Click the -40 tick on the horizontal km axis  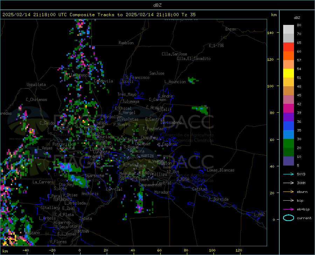tap(26, 250)
